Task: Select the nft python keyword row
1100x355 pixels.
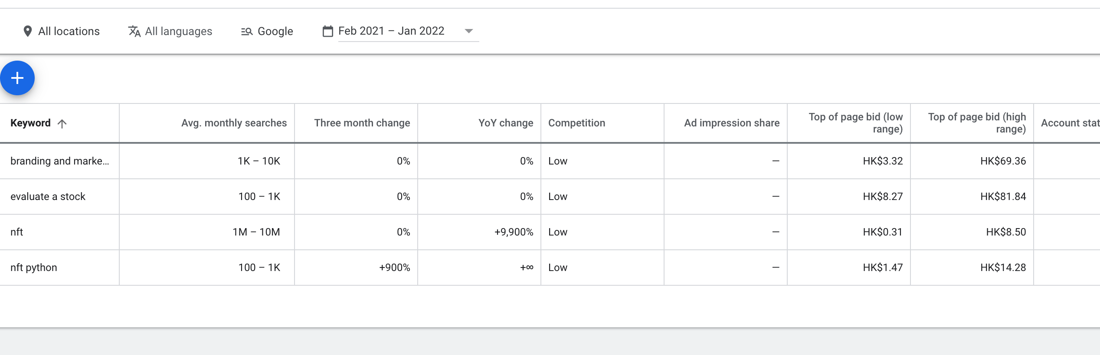Action: 34,268
